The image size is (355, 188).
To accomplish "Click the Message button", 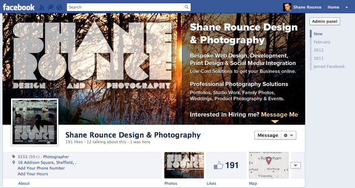I will tap(268, 135).
